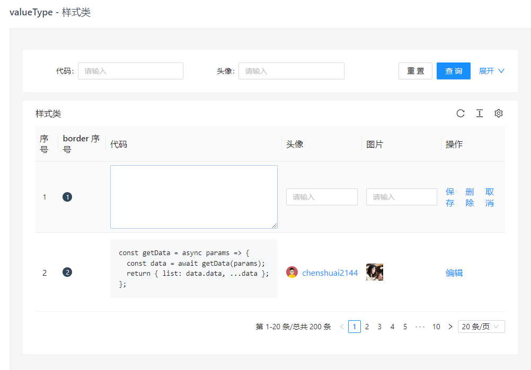Focus the 头像 search input field
The width and height of the screenshot is (531, 370).
[x=291, y=71]
